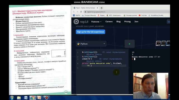
Task: Click page number 113 in the textbook
Action: point(66,92)
